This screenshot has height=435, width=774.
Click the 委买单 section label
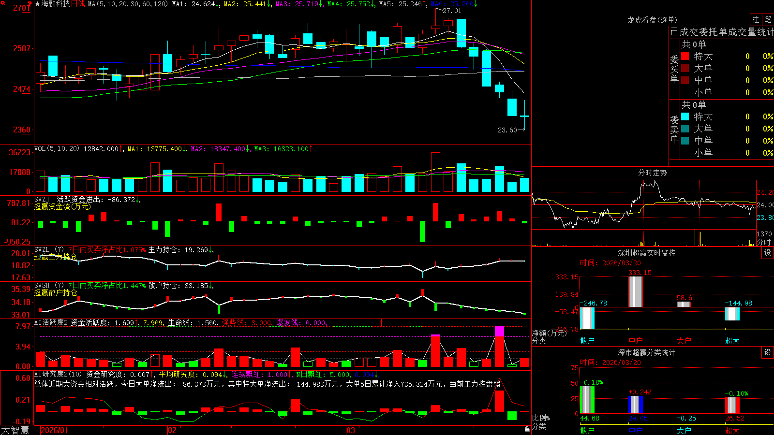click(x=674, y=69)
